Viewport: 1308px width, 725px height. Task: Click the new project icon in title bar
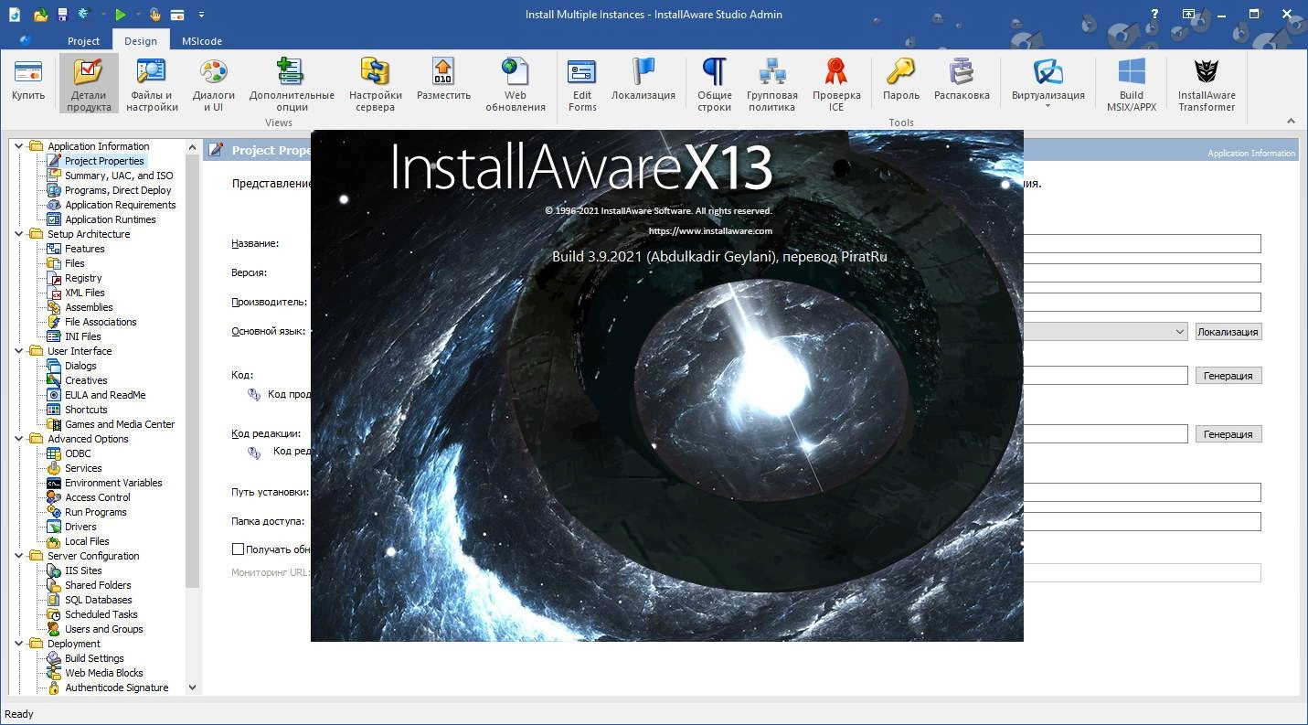click(14, 14)
